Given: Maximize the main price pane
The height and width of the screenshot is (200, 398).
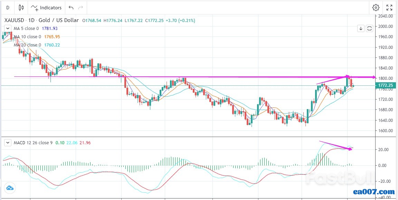Looking at the screenshot, I should tap(369, 29).
